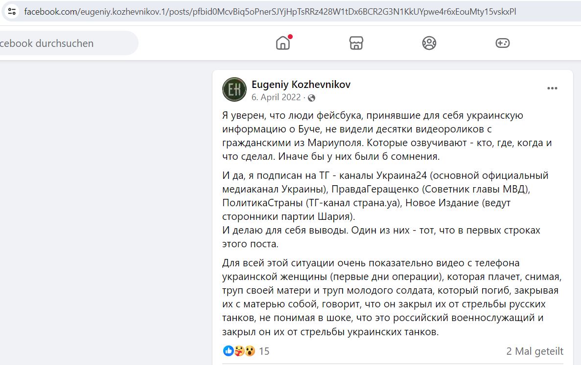The image size is (581, 365).
Task: Open the 6. April 2022 post timestamp
Action: coord(276,97)
